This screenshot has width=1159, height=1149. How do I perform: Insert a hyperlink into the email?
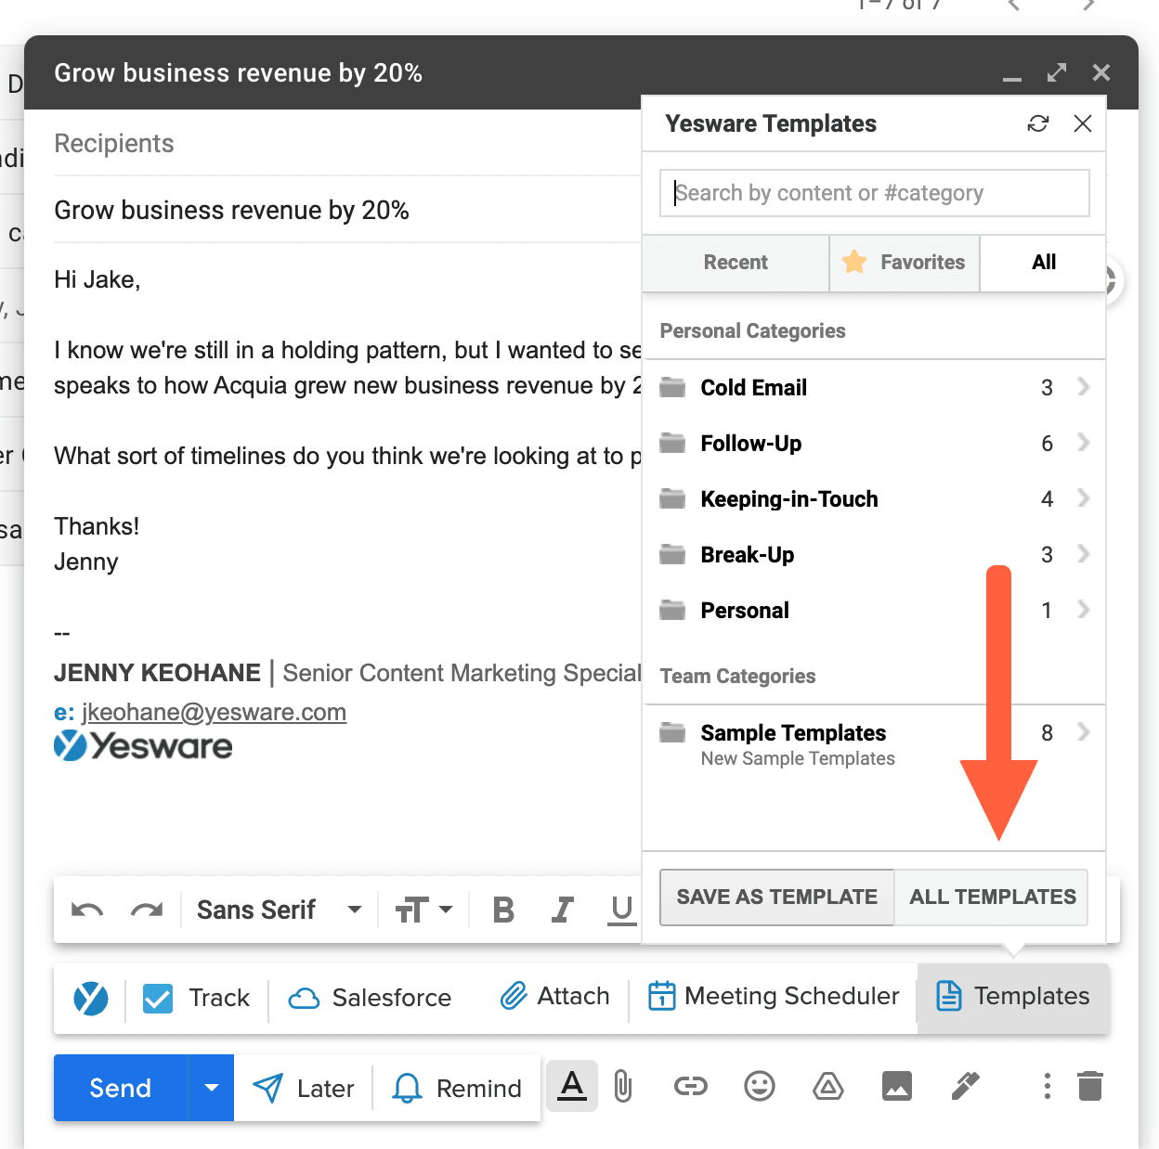pyautogui.click(x=691, y=1087)
